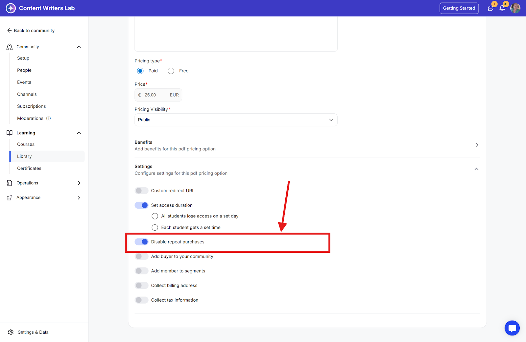The image size is (526, 342).
Task: Open Subscriptions in the sidebar
Action: (32, 106)
